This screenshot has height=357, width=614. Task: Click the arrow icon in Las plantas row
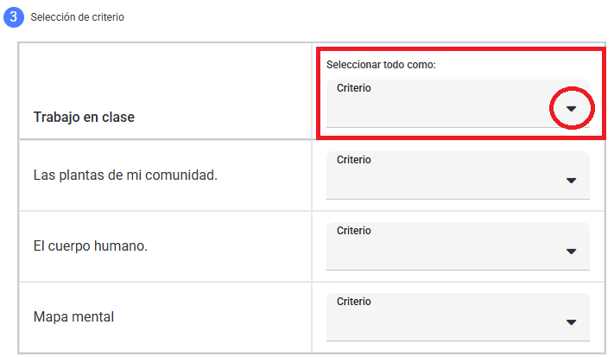click(x=572, y=181)
